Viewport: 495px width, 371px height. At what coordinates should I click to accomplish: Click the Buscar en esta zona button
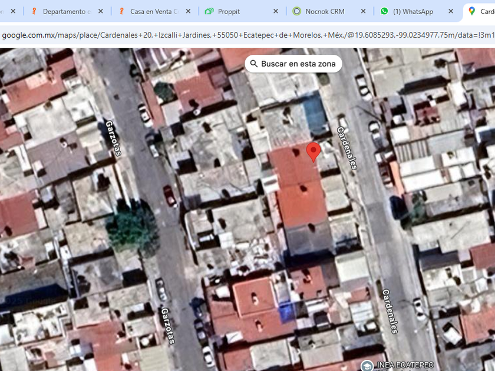(293, 64)
